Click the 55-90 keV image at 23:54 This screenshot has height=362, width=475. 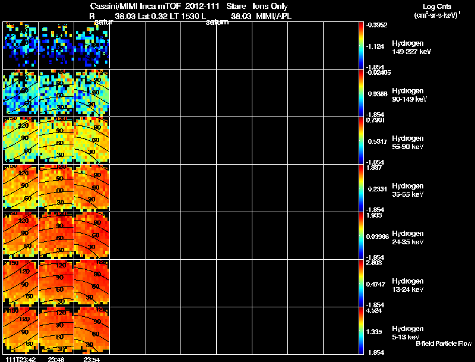click(92, 140)
